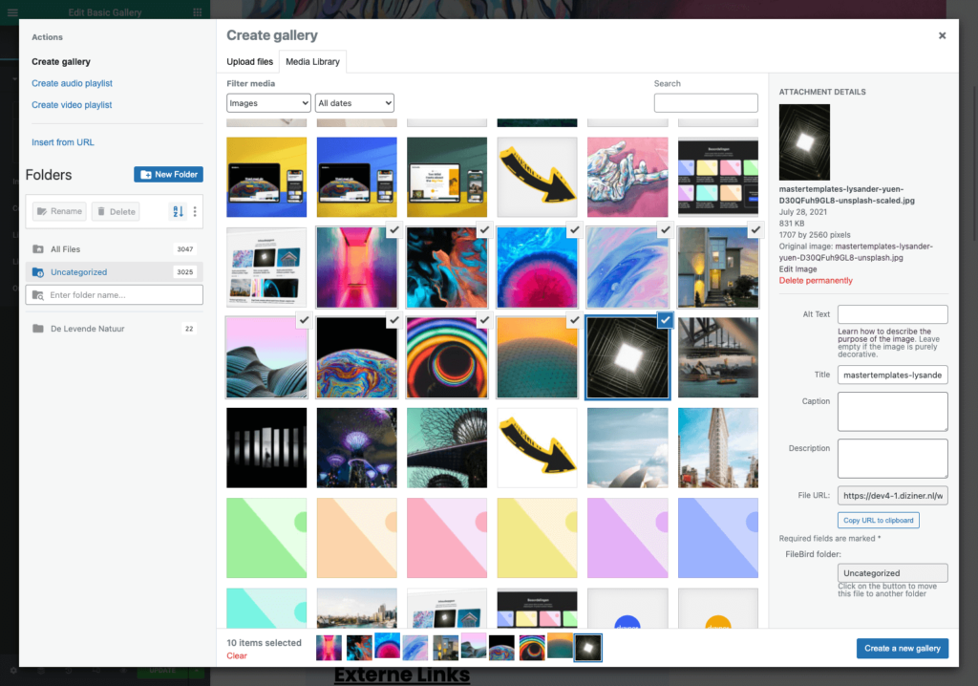
Task: Click the Delete folder trash button
Action: [x=116, y=211]
